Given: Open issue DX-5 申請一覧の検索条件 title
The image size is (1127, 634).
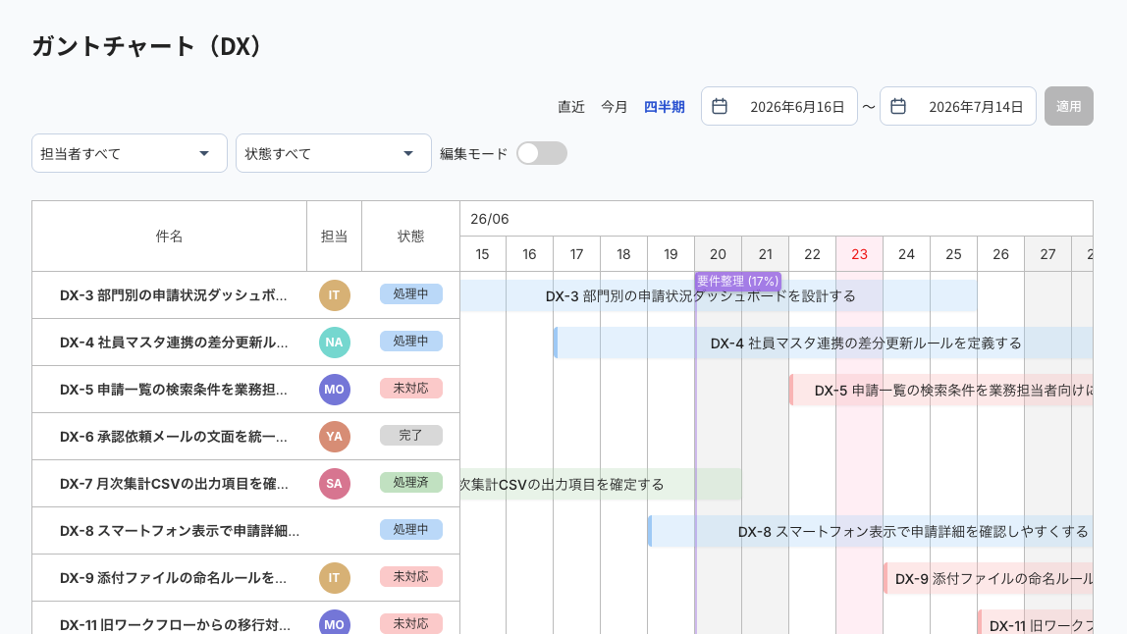Looking at the screenshot, I should (x=173, y=390).
